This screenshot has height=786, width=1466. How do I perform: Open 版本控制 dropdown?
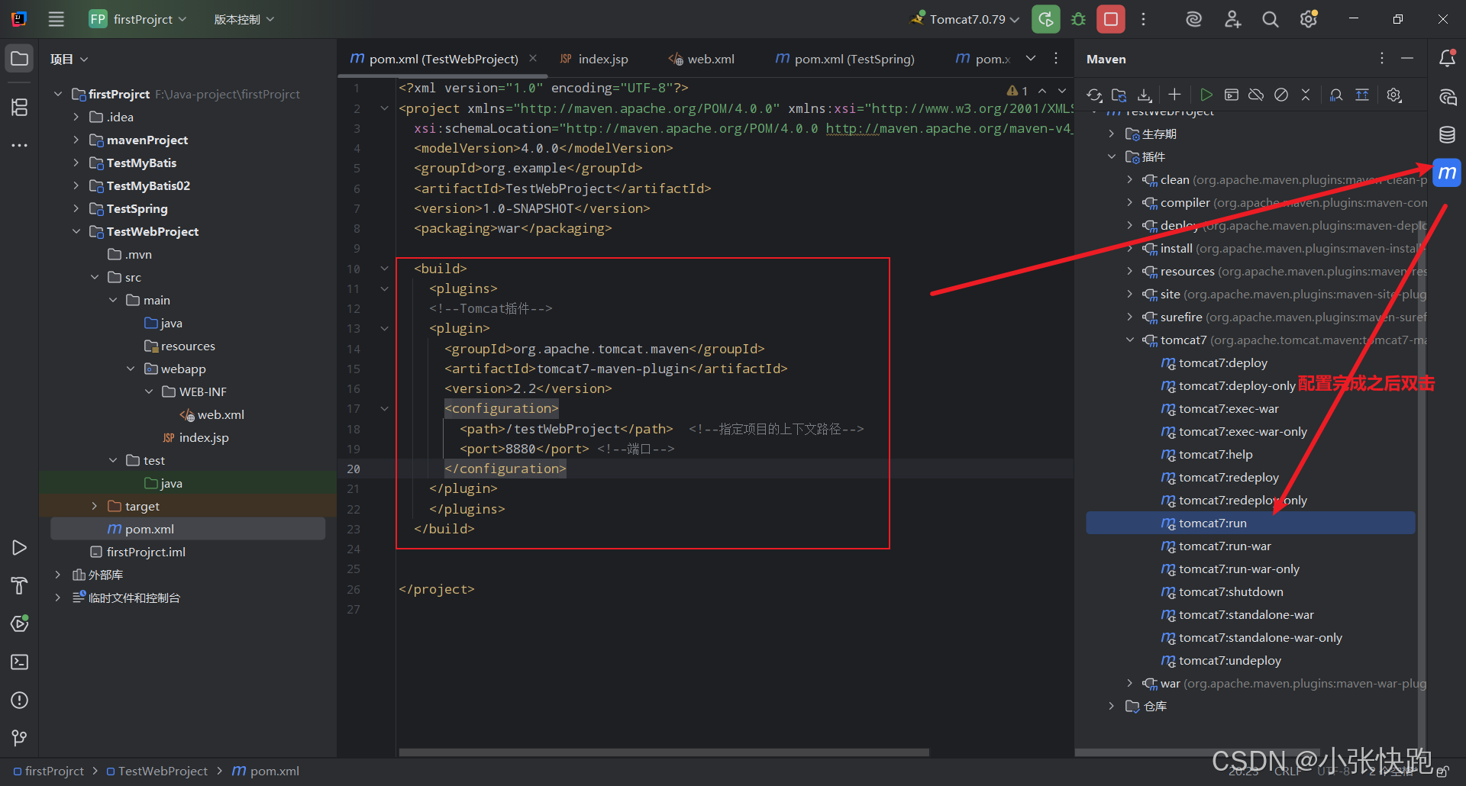244,19
